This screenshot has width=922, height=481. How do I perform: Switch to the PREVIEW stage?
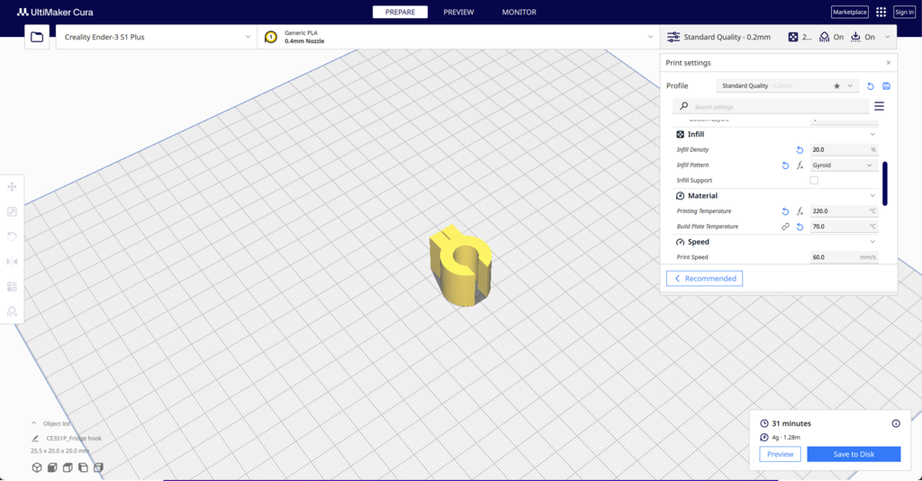[x=458, y=12]
